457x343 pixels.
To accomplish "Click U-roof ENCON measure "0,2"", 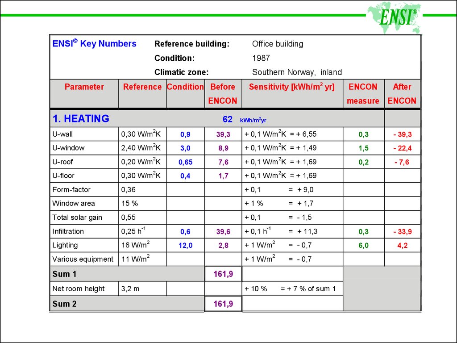I will click(x=363, y=162).
